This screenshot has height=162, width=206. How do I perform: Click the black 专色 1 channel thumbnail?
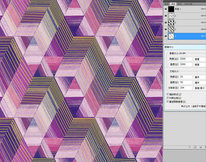(x=171, y=9)
